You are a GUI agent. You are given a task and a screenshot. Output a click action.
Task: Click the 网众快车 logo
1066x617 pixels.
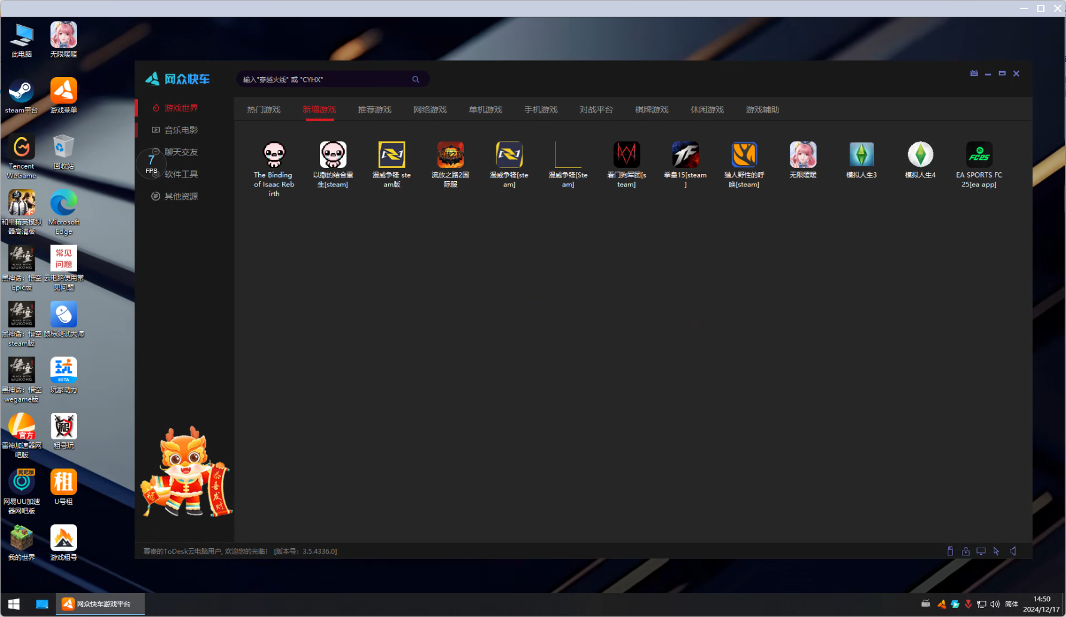click(x=178, y=79)
